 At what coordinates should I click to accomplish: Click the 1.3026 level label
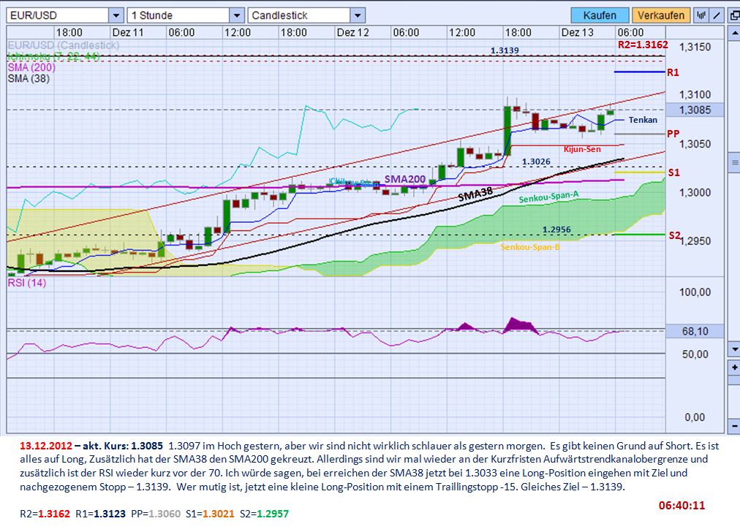536,161
